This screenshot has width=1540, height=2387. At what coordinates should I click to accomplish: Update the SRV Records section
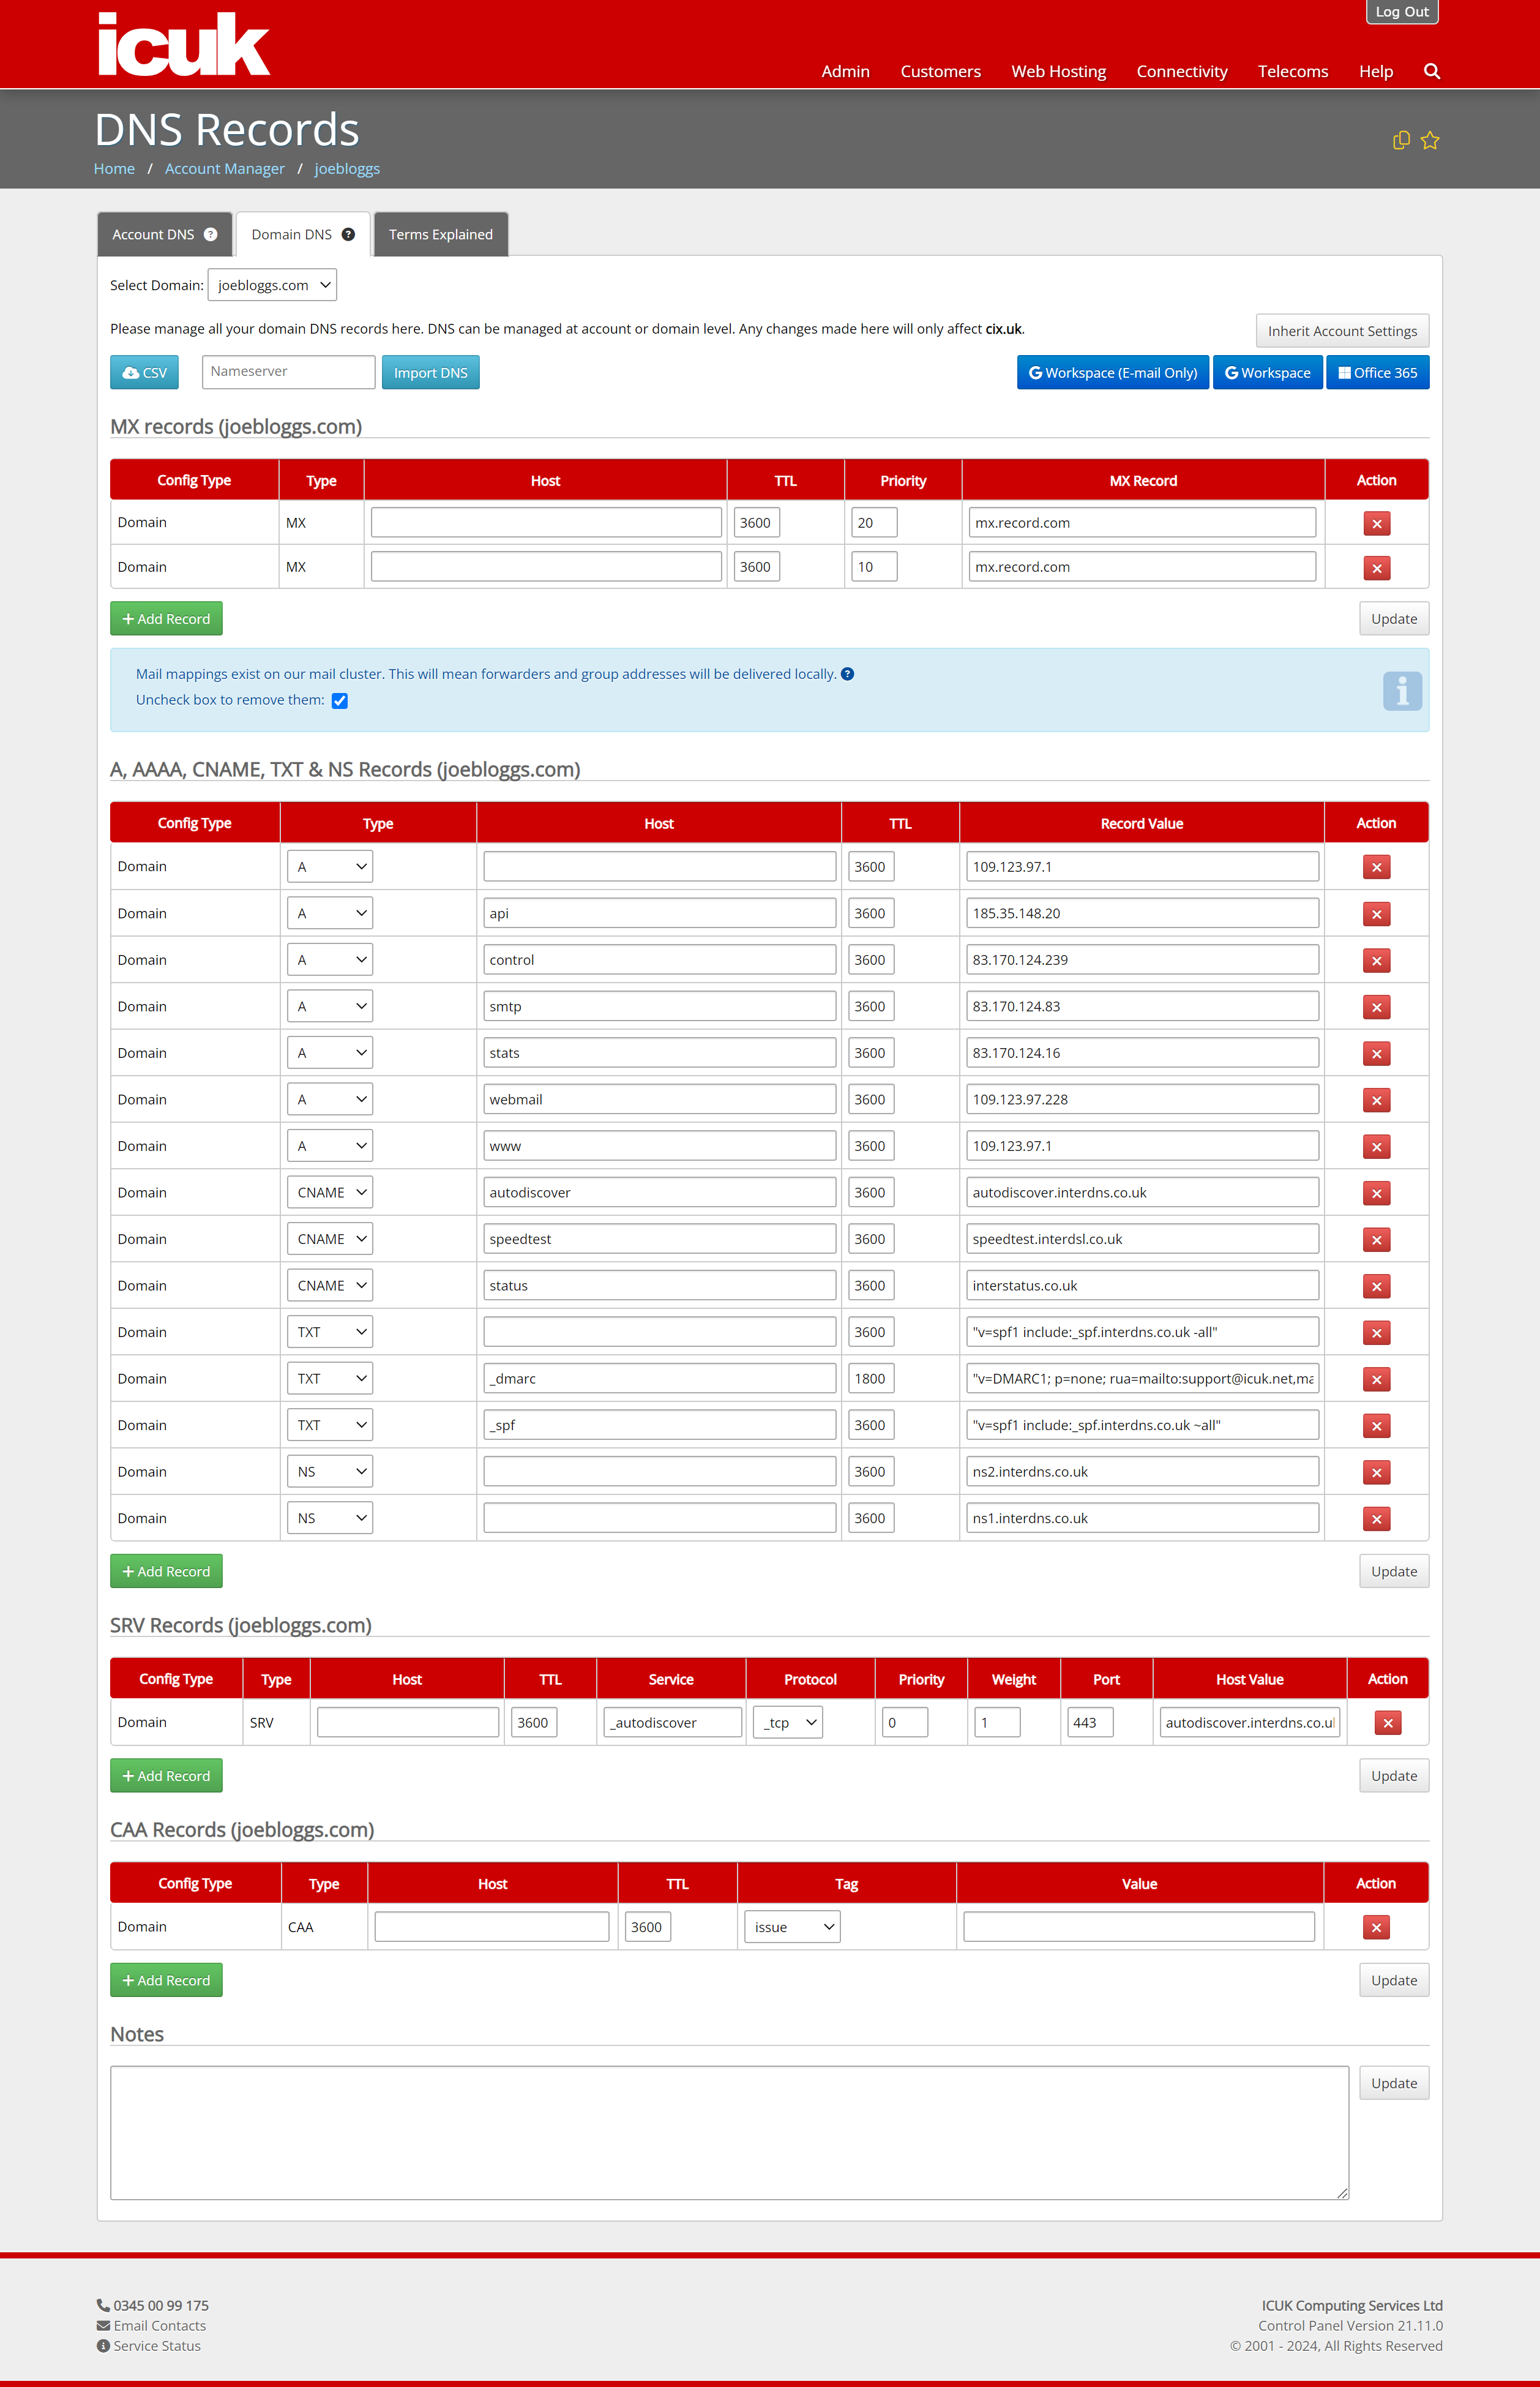1394,1776
